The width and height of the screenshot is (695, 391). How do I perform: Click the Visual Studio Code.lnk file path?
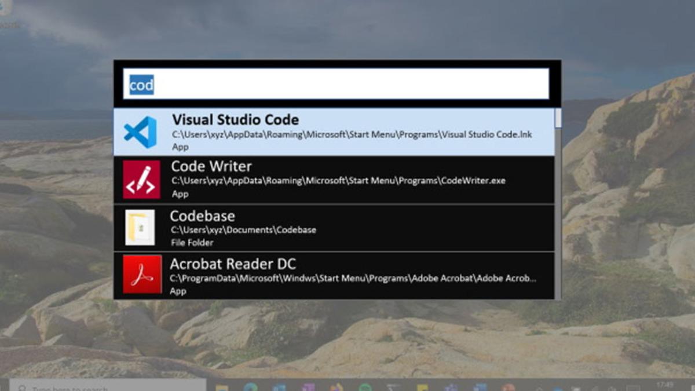(x=352, y=134)
